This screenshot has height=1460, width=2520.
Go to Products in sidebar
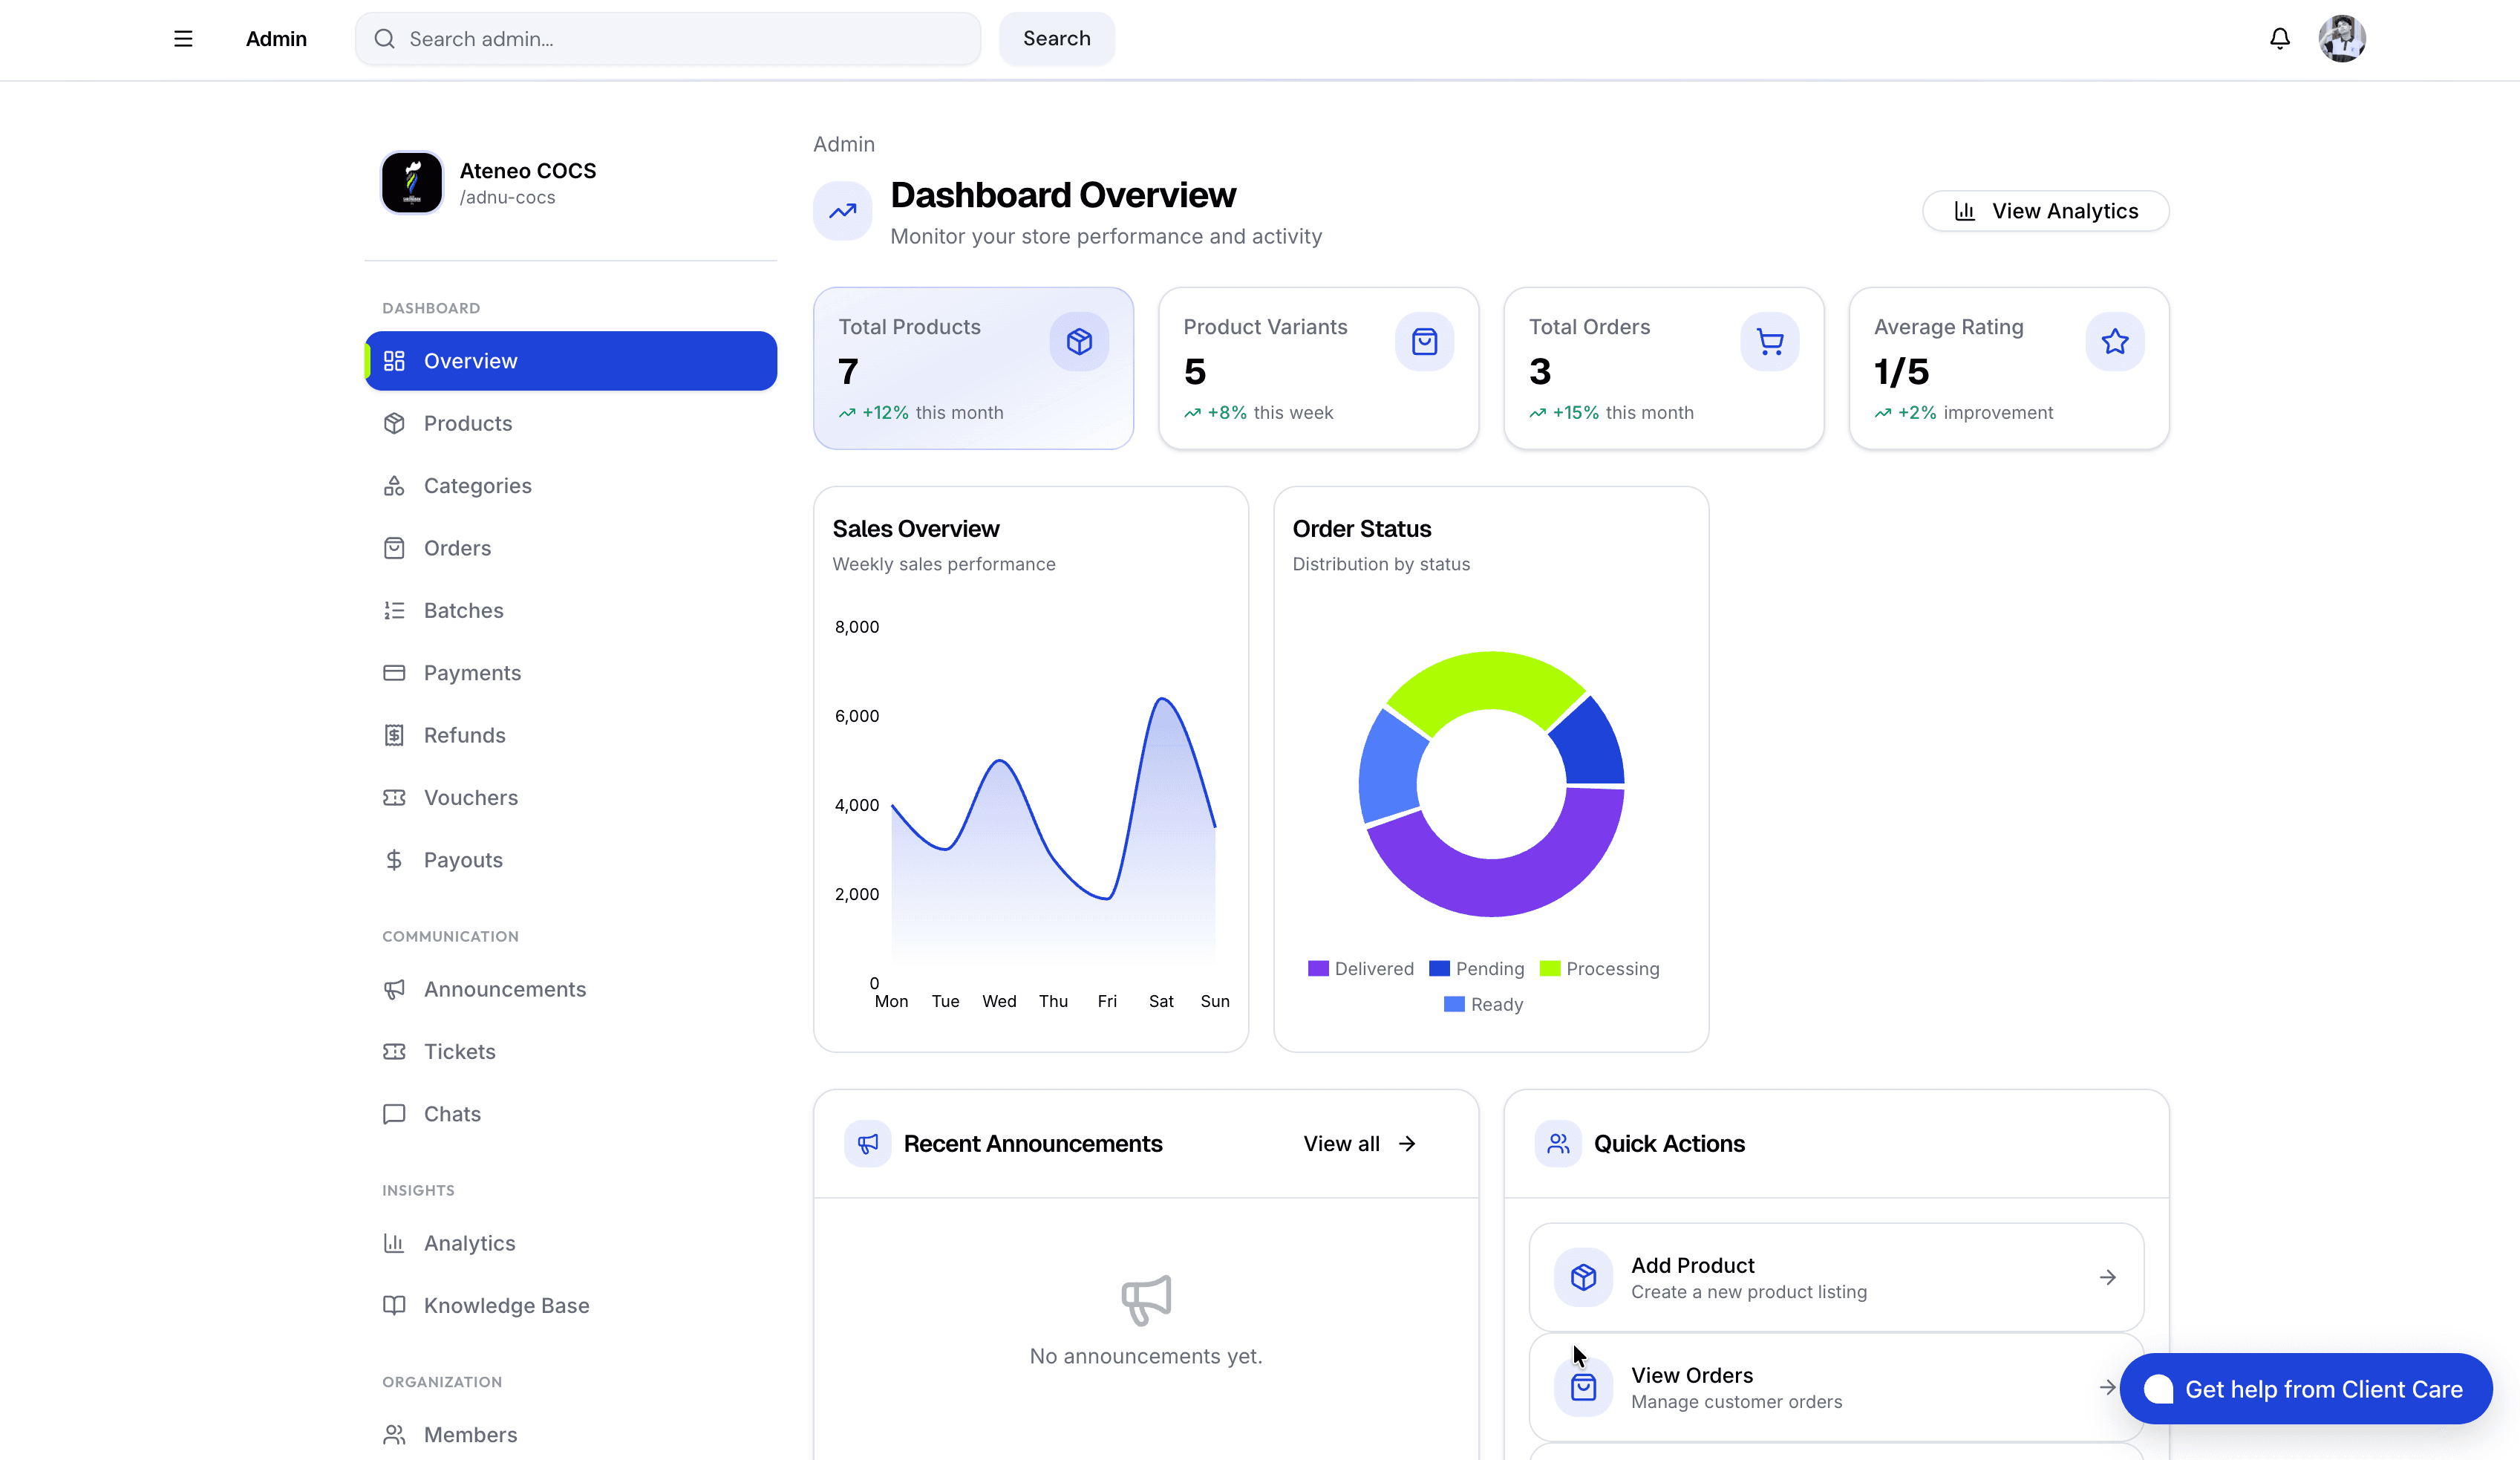tap(467, 423)
